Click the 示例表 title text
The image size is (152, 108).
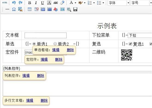click(x=107, y=26)
